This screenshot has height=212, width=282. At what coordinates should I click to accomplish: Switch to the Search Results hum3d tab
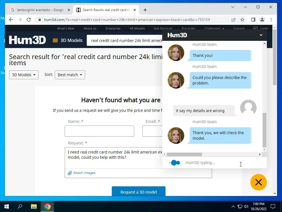[106, 10]
